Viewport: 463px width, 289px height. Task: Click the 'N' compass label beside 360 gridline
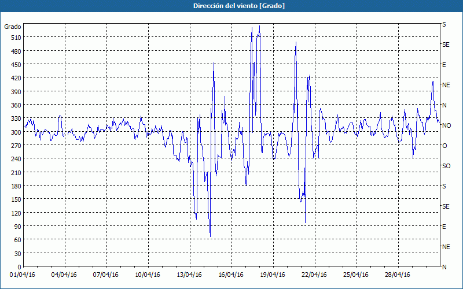pyautogui.click(x=444, y=105)
